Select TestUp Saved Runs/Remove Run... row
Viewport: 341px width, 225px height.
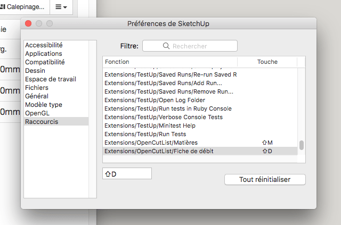pos(200,91)
